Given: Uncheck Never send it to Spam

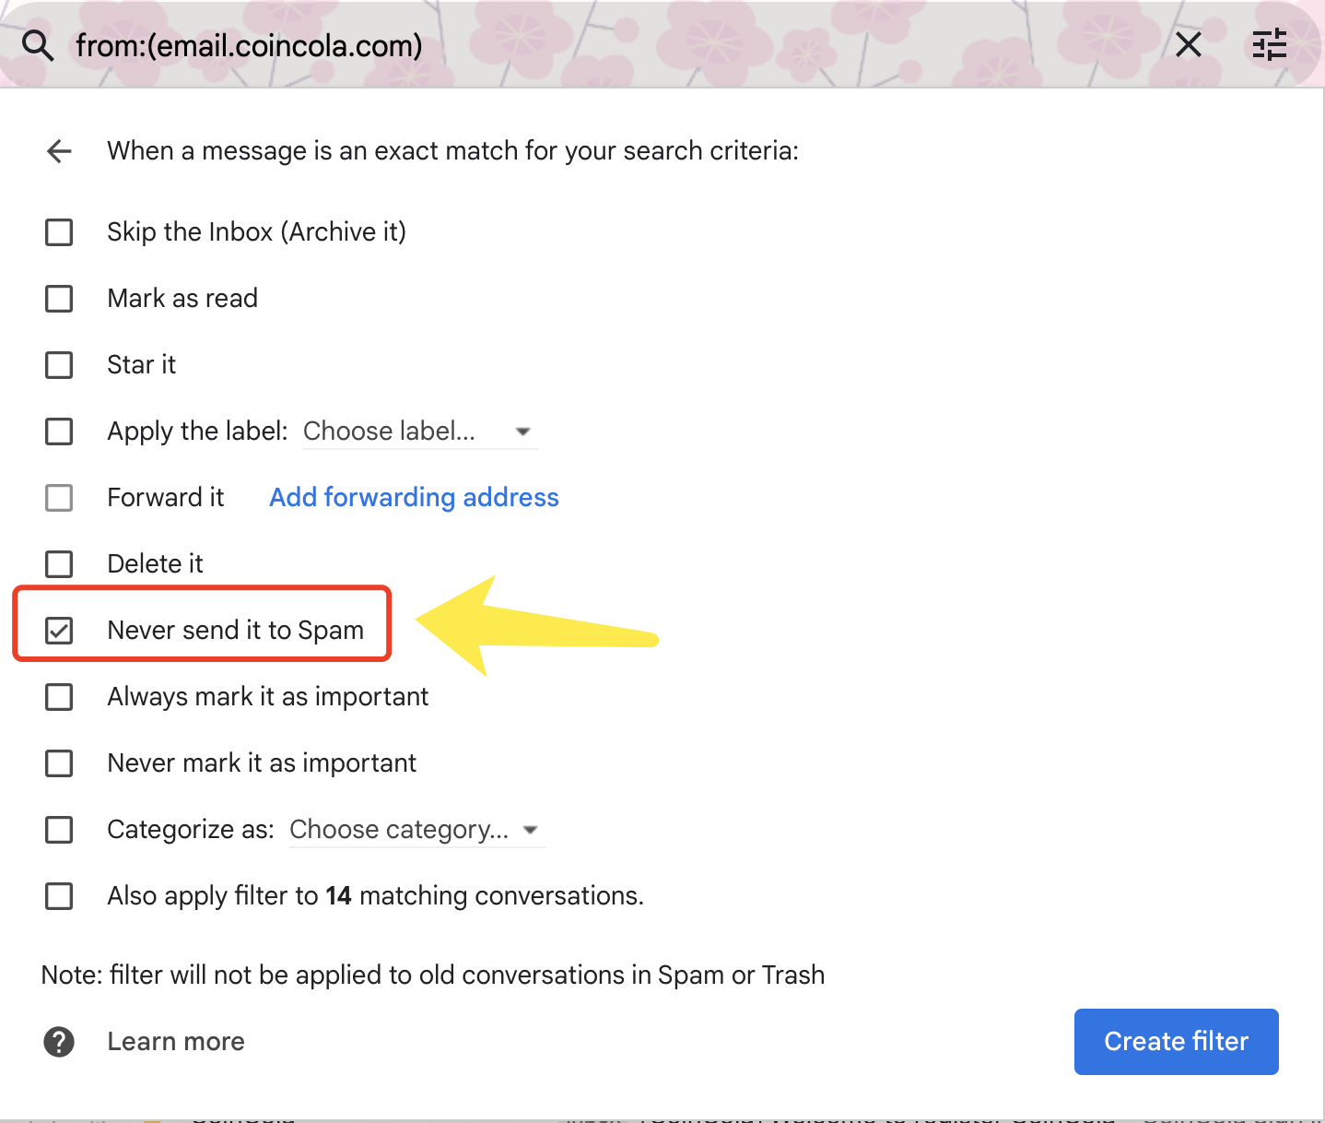Looking at the screenshot, I should click(59, 631).
